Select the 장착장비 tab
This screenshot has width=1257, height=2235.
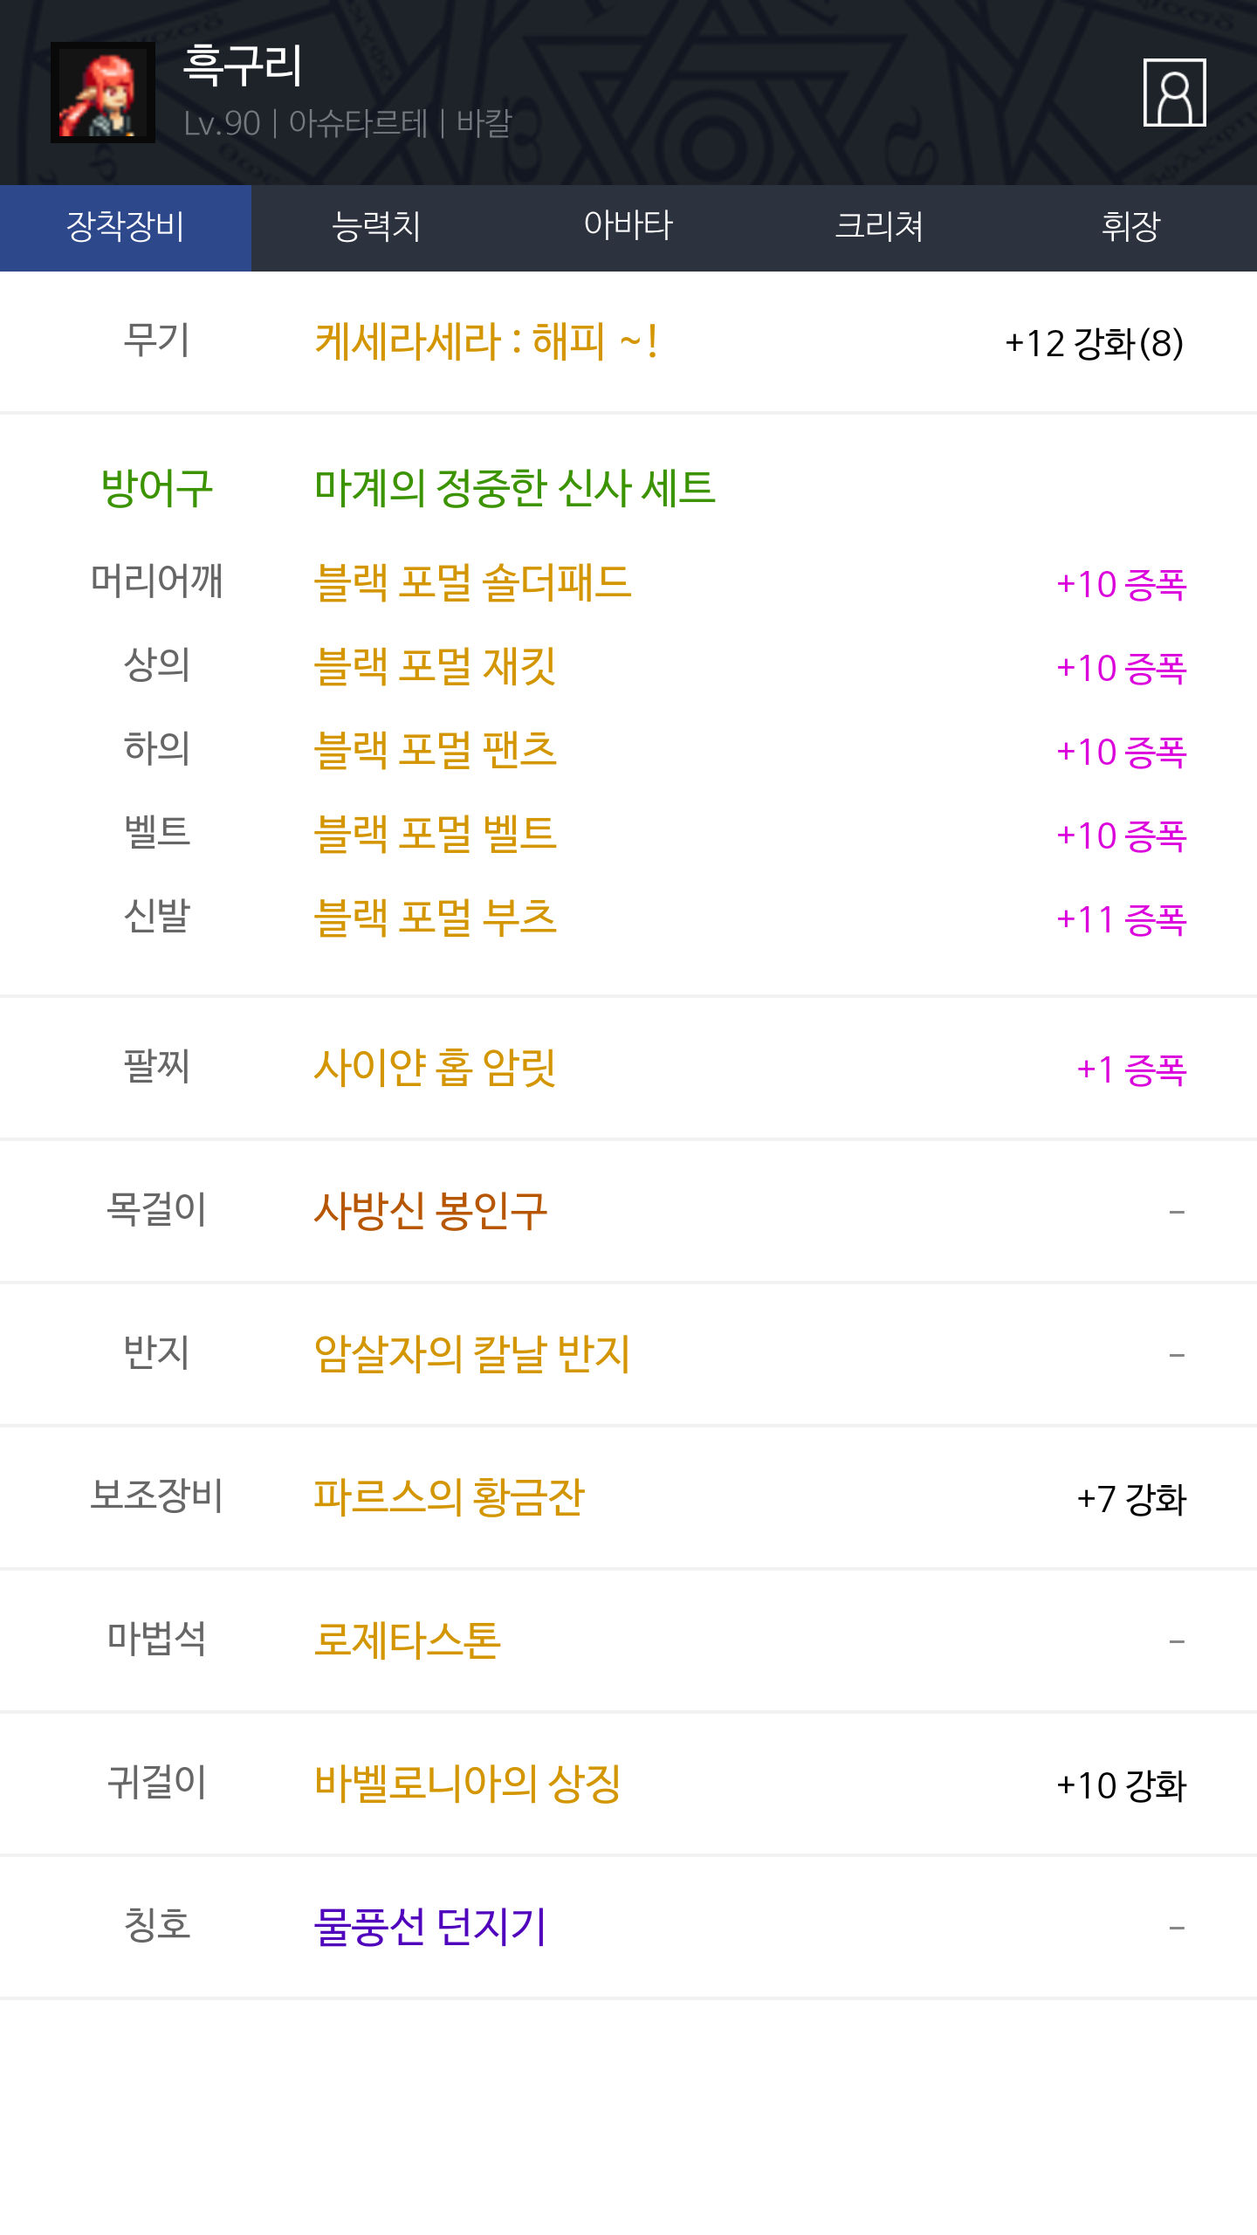126,227
